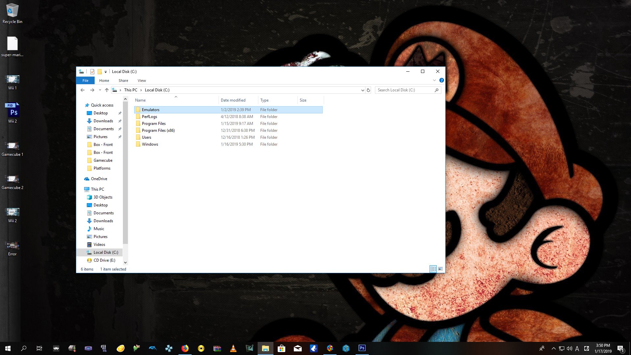Launch VLC media player from taskbar
The image size is (631, 355).
[x=233, y=348]
